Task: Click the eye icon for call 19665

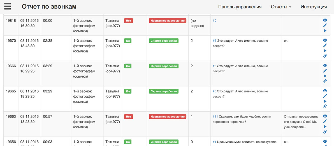Action: tap(325, 91)
